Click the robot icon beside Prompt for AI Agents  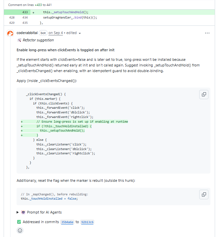(23, 212)
